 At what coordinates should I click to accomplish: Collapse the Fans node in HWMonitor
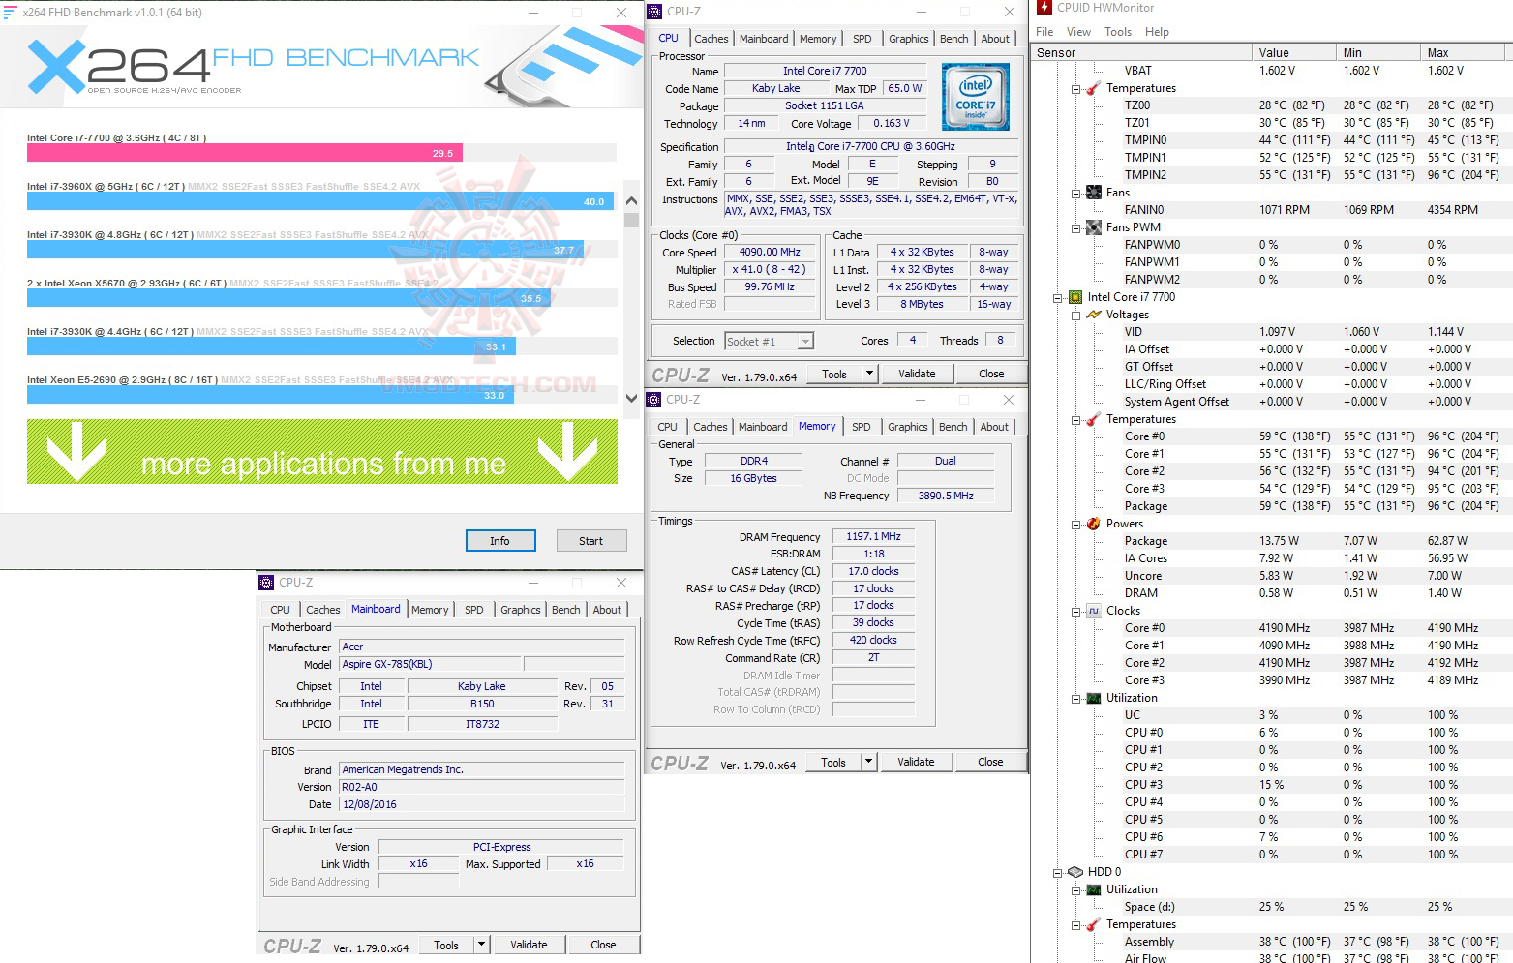1075,194
